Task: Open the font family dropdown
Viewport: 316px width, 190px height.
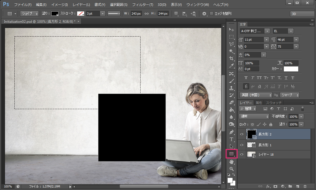Action: tap(267, 31)
